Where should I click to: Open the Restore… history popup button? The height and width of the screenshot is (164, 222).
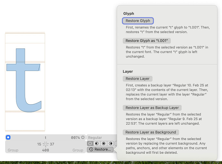[x=100, y=150]
